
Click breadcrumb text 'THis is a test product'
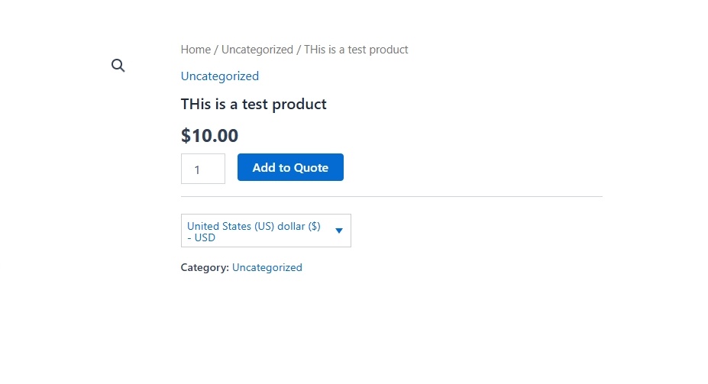pos(356,50)
